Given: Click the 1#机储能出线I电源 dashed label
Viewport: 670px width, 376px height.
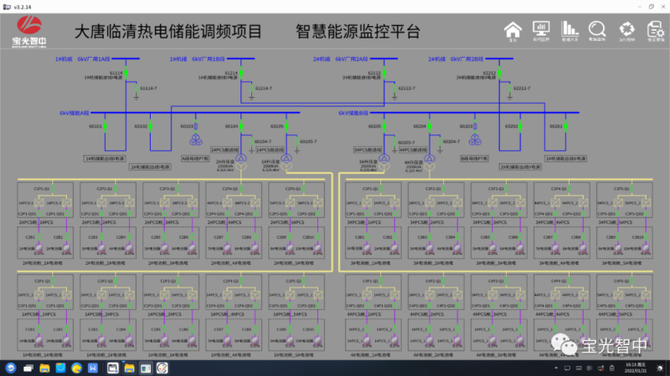Looking at the screenshot, I should click(104, 157).
